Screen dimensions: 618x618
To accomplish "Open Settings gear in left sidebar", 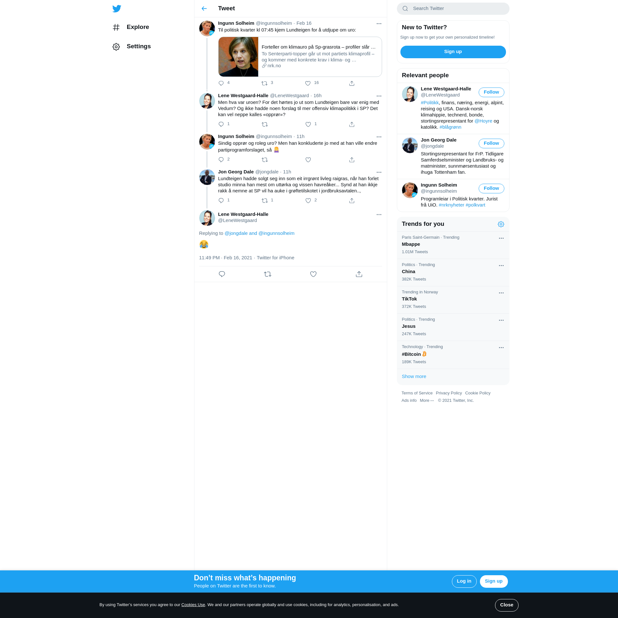I will click(x=116, y=47).
